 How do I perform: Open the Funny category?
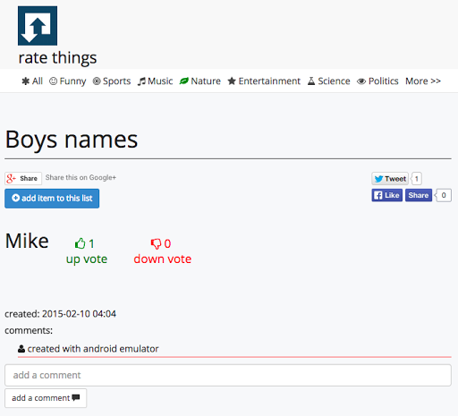[x=68, y=81]
